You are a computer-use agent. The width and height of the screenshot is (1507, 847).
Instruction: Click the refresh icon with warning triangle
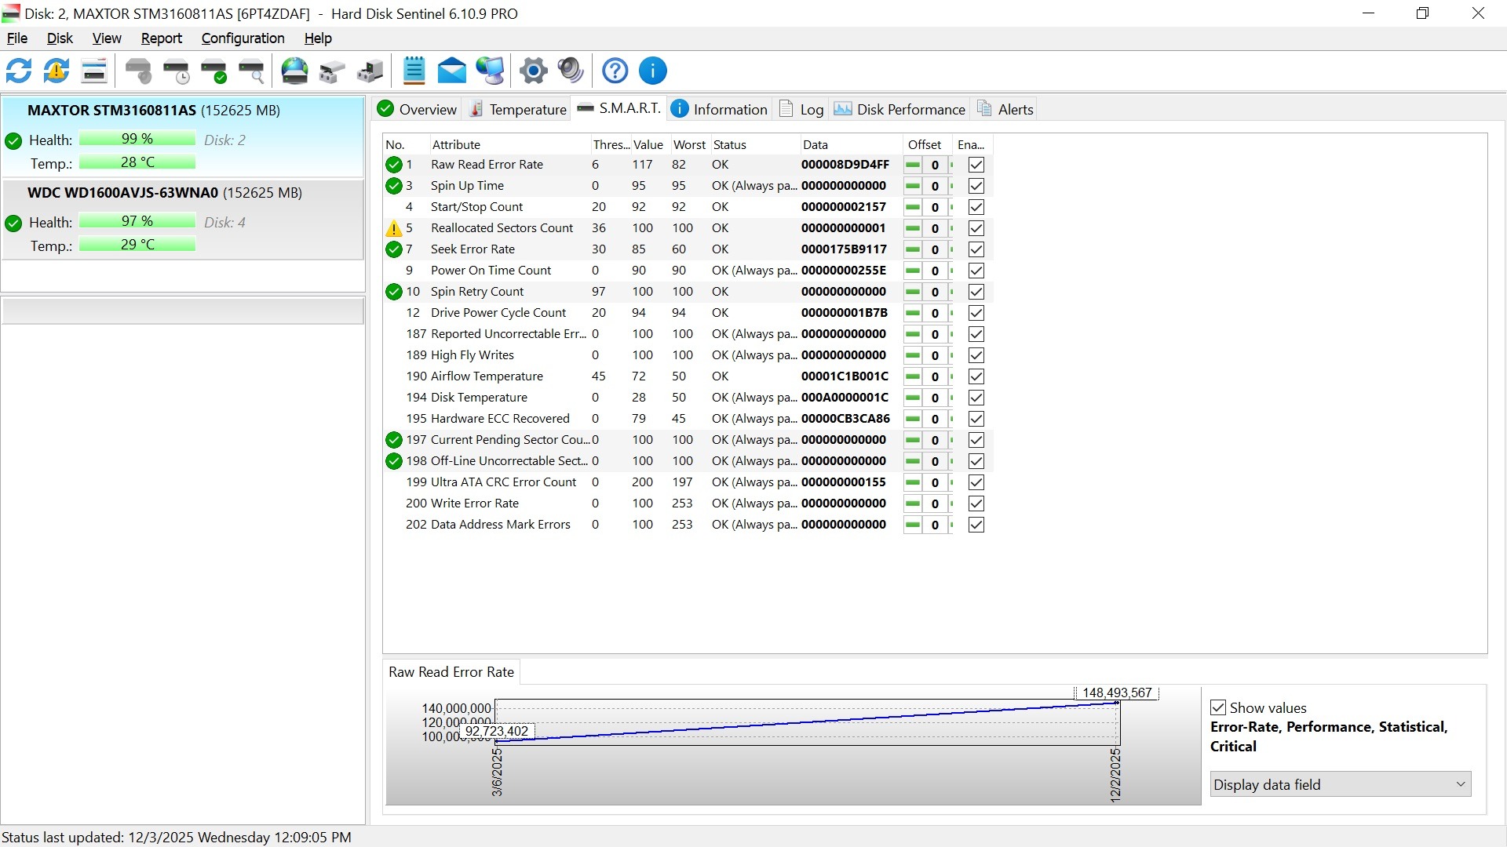57,71
